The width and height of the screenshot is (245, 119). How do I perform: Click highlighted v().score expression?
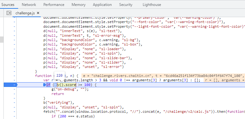66,85
